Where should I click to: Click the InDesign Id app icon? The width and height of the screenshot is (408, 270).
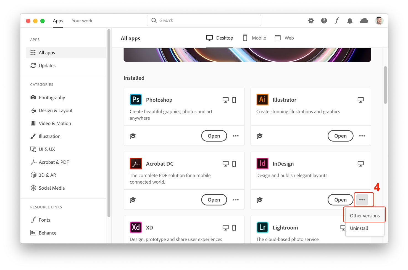262,163
